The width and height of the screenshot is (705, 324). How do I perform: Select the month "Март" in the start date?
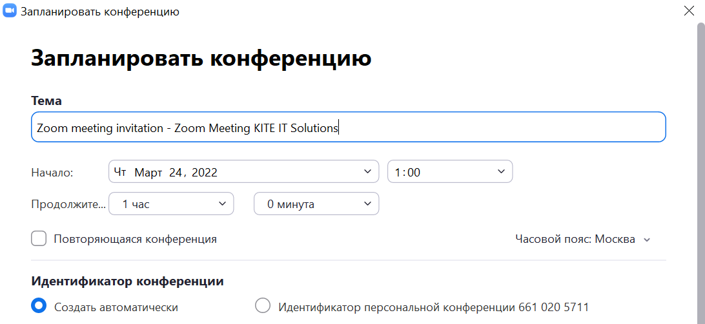148,173
